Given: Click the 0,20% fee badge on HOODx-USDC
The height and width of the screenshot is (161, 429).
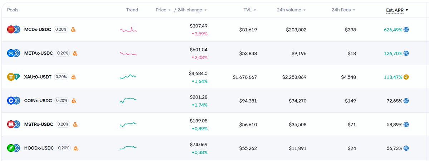Looking at the screenshot, I should pos(64,148).
